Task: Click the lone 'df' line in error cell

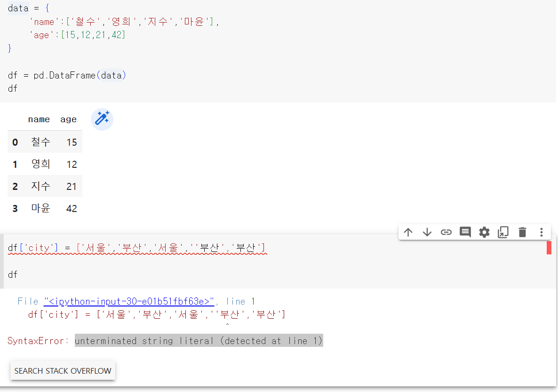Action: click(12, 274)
